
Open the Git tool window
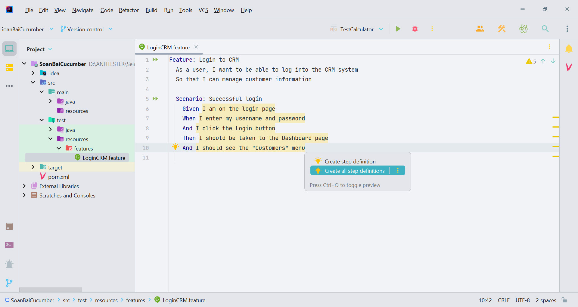coord(9,283)
